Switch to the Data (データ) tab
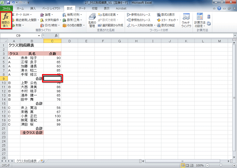 click(82, 9)
